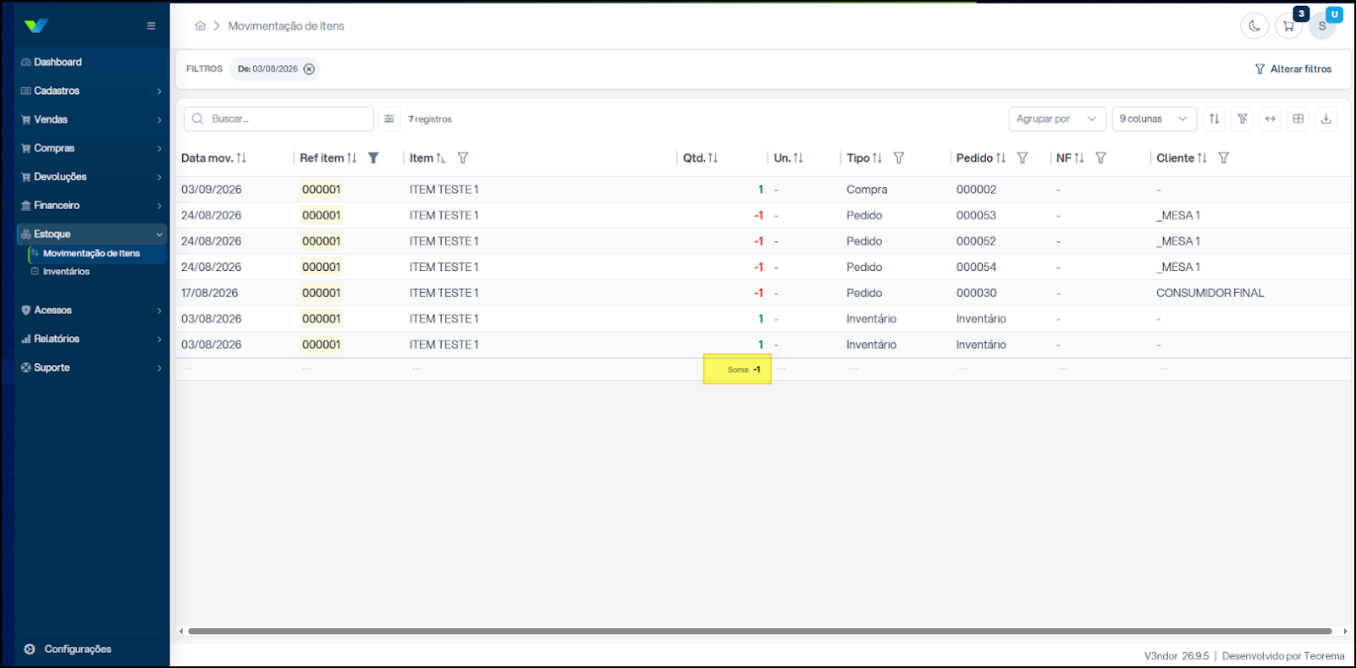Open the shopping cart with badge 3
Viewport: 1356px width, 668px height.
(1288, 26)
